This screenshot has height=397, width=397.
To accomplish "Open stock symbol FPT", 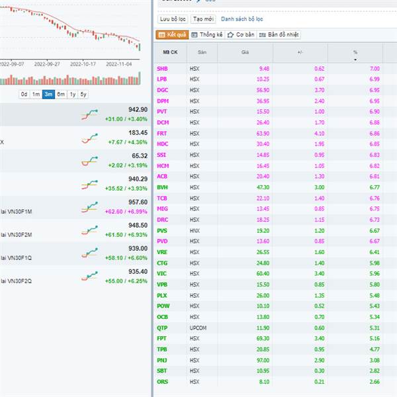I will pyautogui.click(x=161, y=339).
